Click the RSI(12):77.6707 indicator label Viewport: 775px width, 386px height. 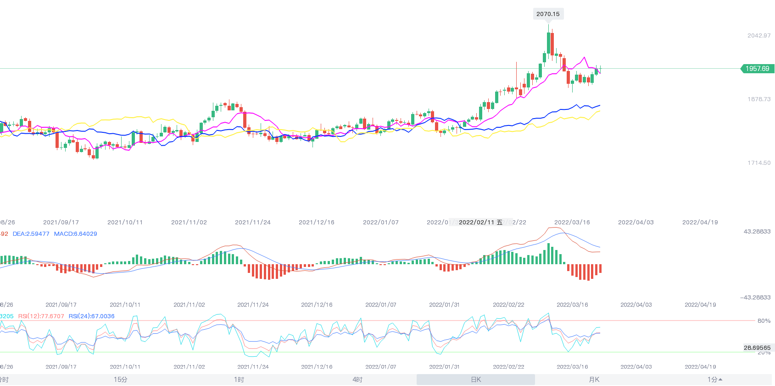tap(41, 316)
